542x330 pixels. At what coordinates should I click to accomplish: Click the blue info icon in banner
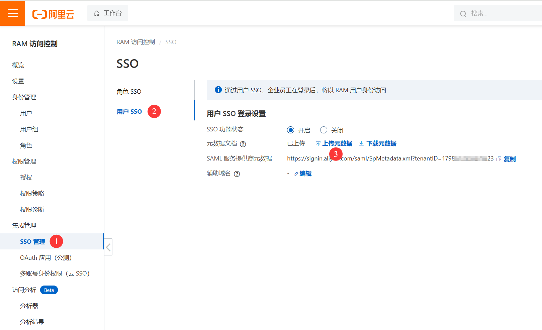click(218, 90)
